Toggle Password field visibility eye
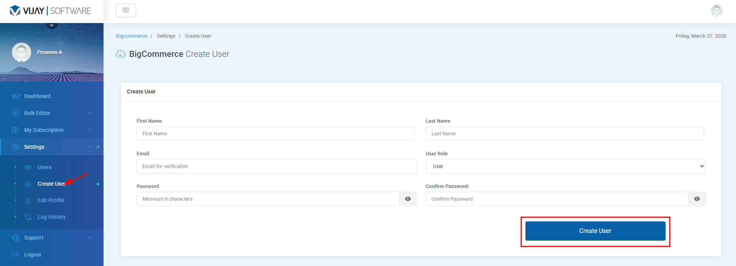This screenshot has height=266, width=736. coord(408,199)
